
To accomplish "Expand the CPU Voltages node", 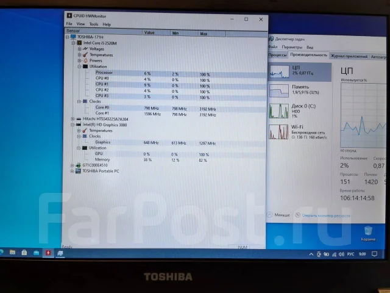I will point(79,49).
